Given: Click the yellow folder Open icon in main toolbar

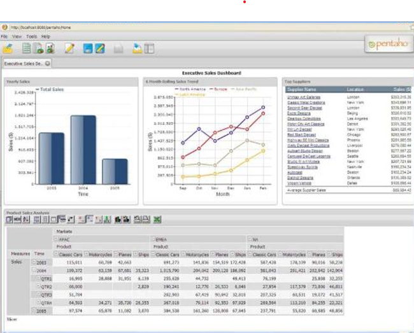Looking at the screenshot, I should click(x=8, y=48).
